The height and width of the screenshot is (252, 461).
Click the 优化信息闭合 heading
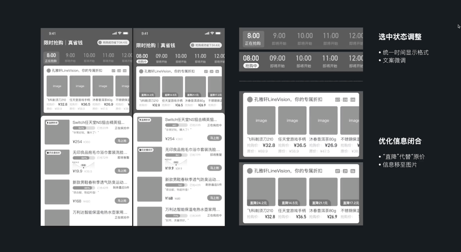tap(400, 141)
